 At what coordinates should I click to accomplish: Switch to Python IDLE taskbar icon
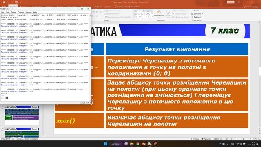pyautogui.click(x=150, y=144)
